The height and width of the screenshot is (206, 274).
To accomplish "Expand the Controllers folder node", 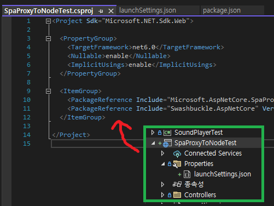I will [x=162, y=195].
